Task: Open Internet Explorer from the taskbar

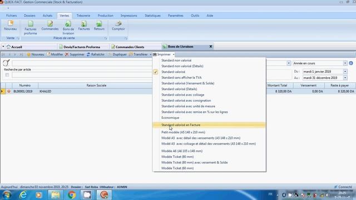Action: tap(23, 195)
